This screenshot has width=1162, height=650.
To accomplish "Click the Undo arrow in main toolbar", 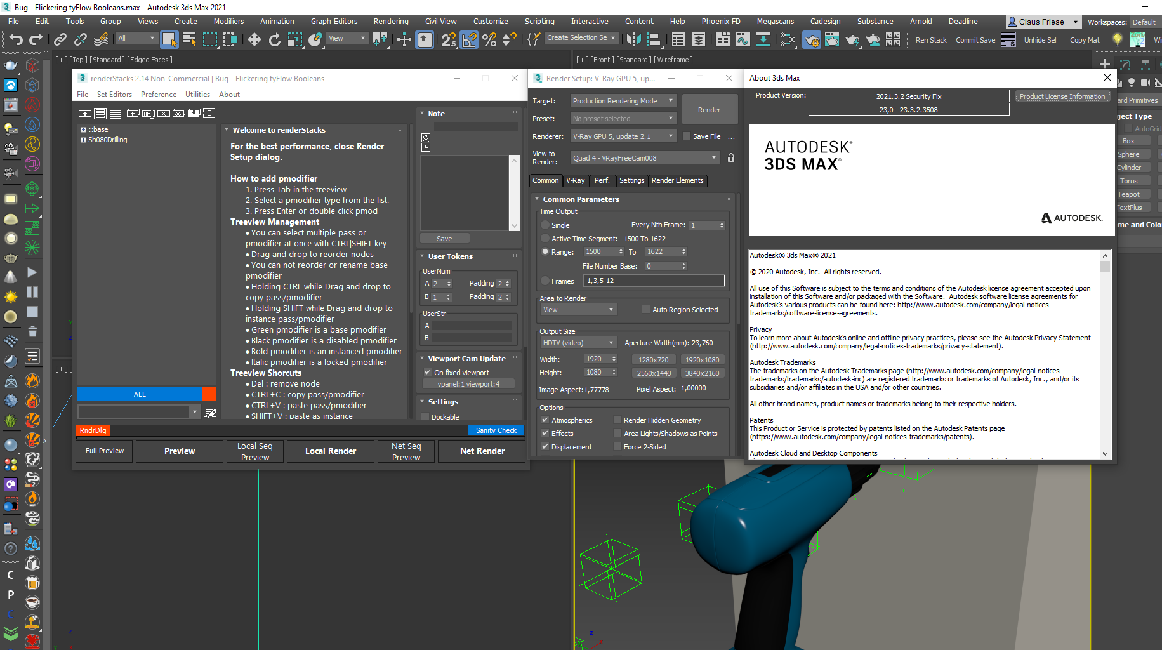I will coord(15,39).
